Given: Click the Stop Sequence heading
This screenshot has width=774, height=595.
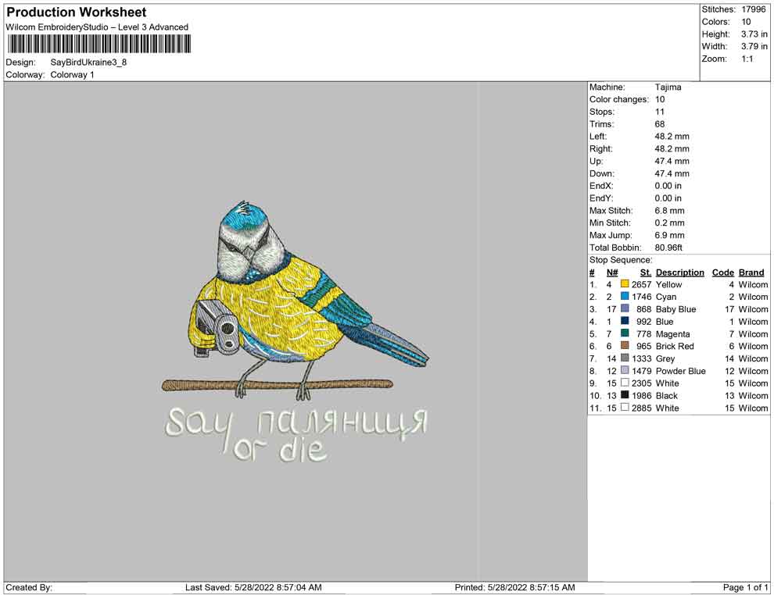Looking at the screenshot, I should coord(621,260).
